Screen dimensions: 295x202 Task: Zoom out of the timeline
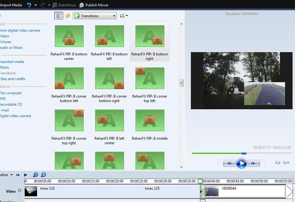[x=43, y=175]
